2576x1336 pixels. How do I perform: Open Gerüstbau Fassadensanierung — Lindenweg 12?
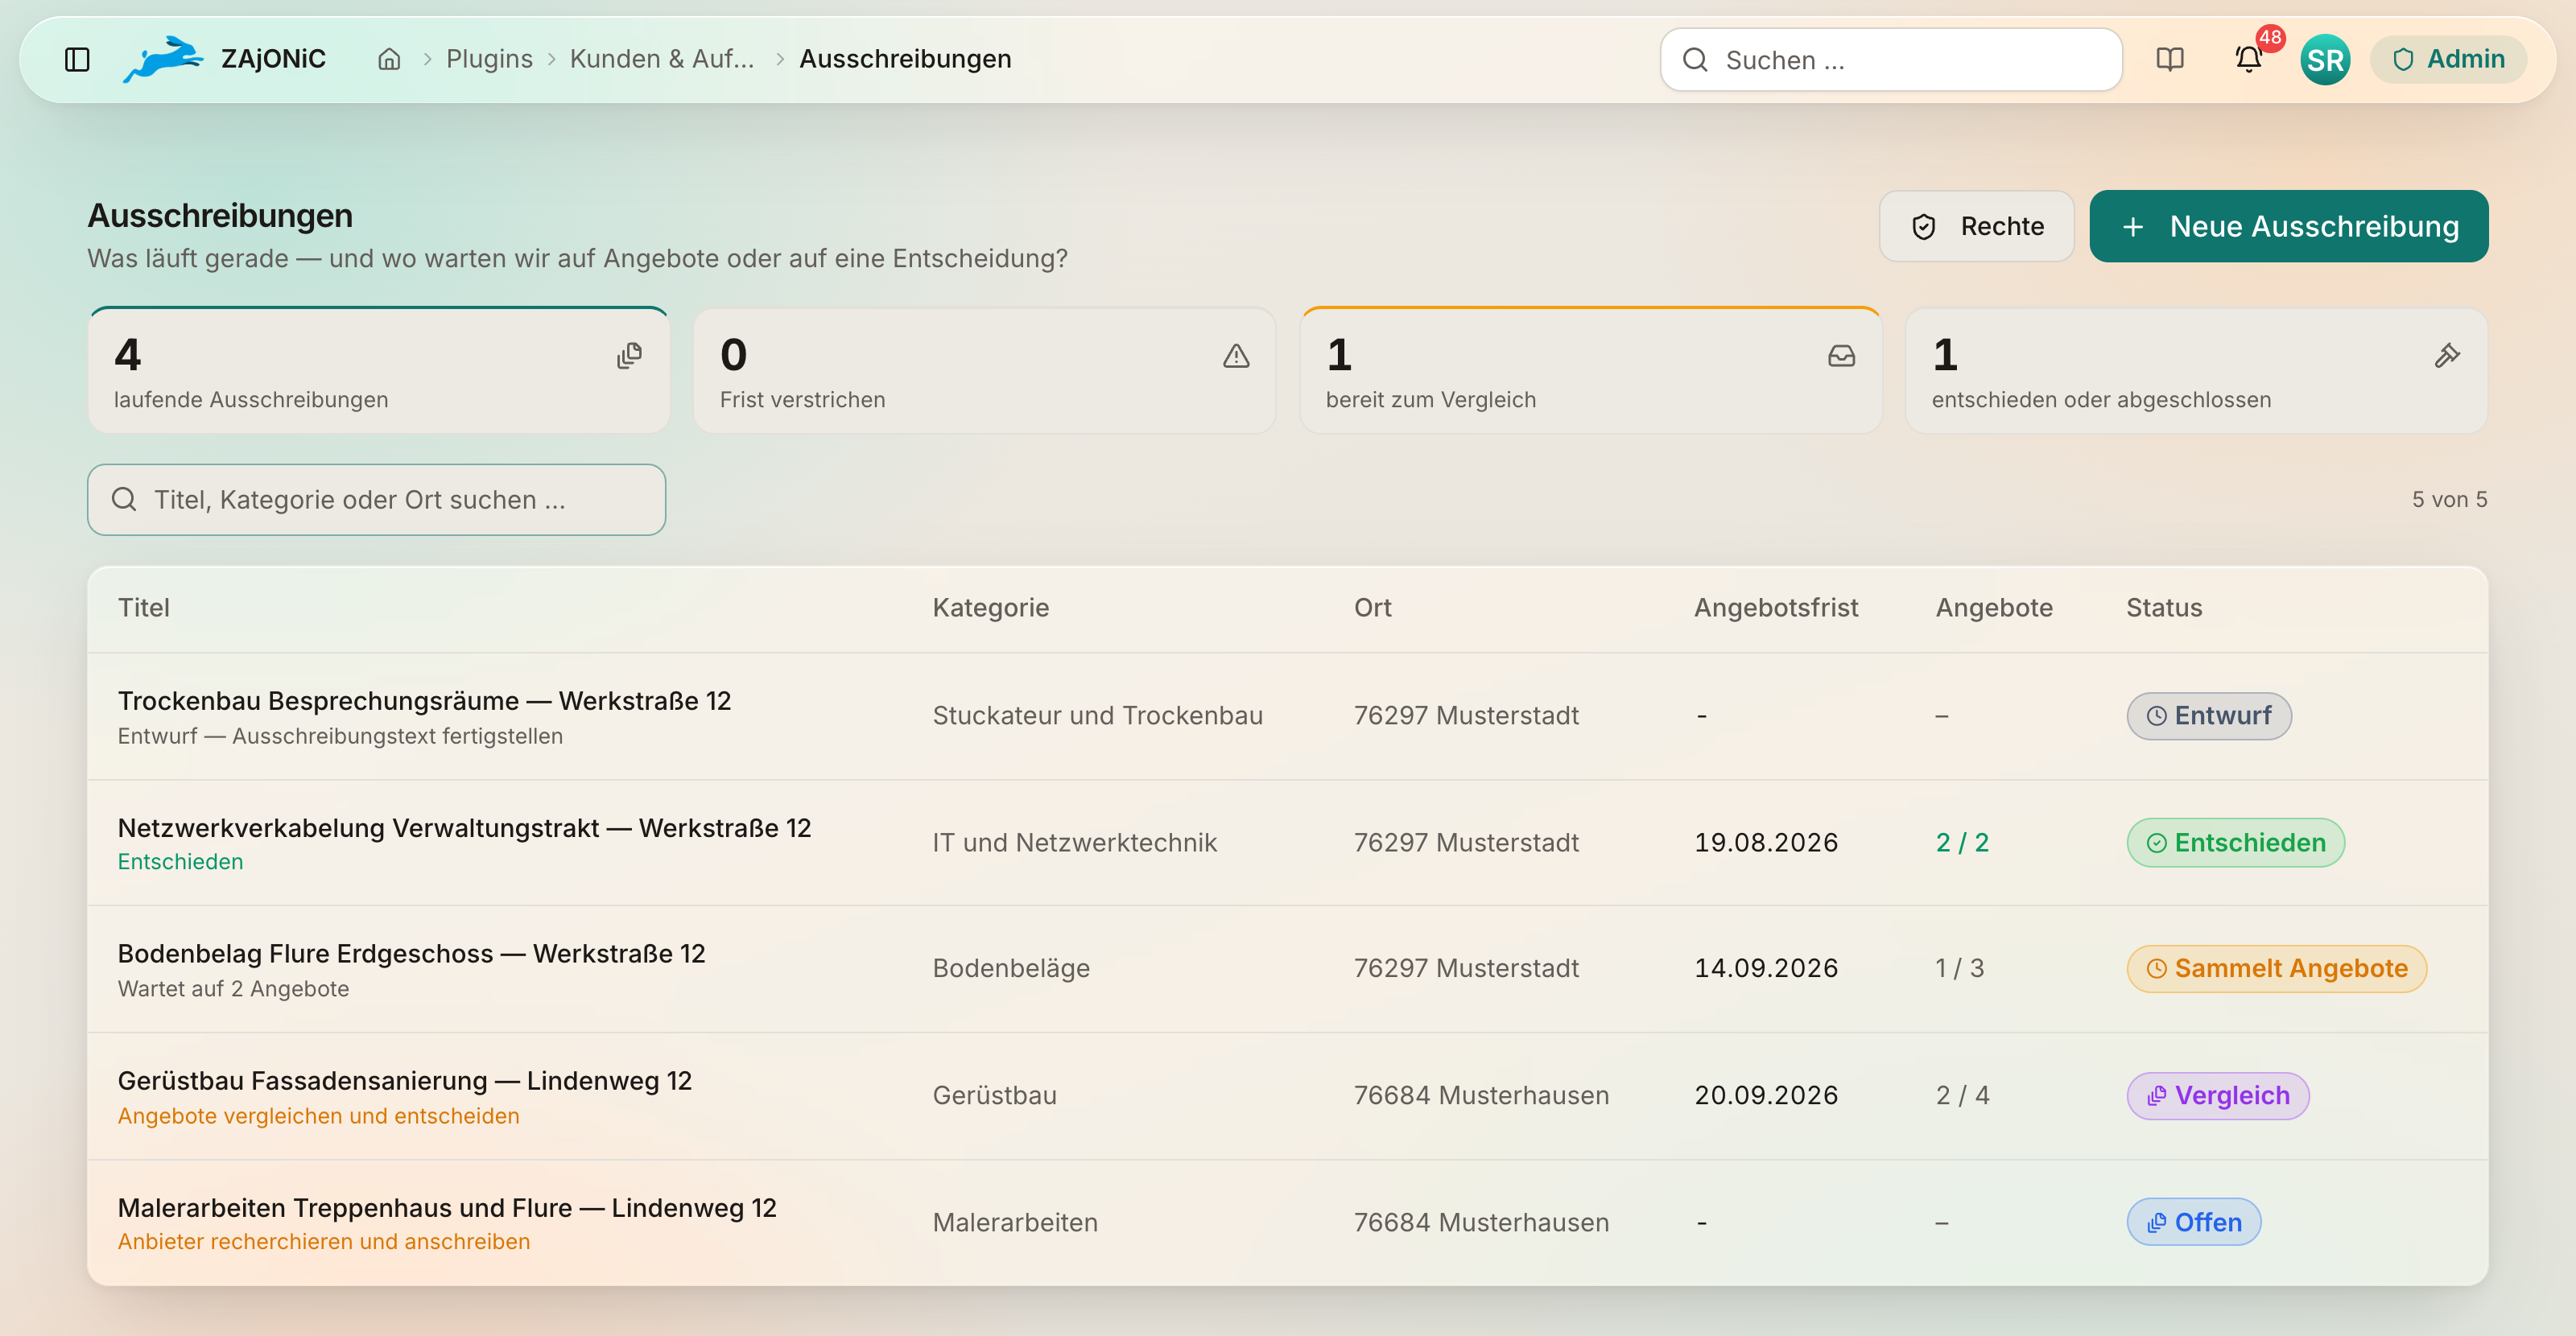(x=404, y=1081)
